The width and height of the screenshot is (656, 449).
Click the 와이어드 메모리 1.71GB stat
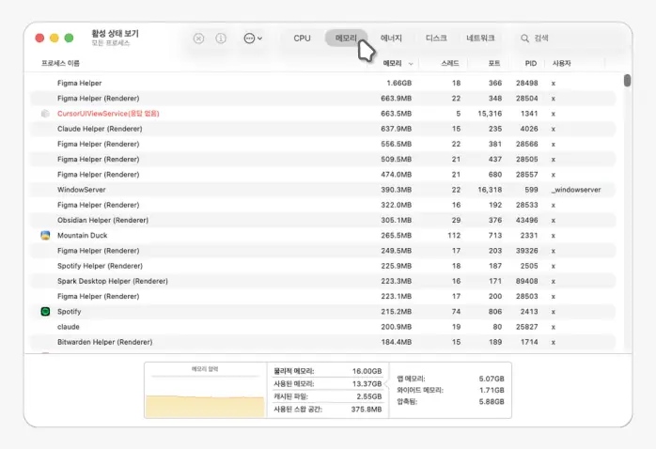[x=450, y=390]
